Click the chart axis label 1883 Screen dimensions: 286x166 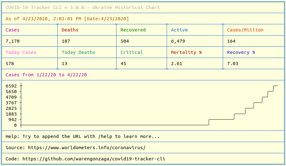(x=11, y=114)
